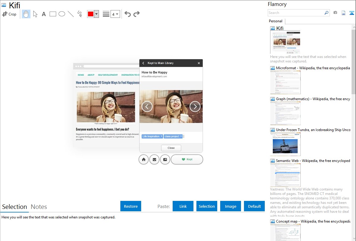The image size is (356, 241).
Task: Choose the freehand scribble tool
Action: pyautogui.click(x=80, y=14)
